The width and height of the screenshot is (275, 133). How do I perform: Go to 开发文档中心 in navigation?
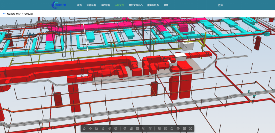click(x=135, y=5)
